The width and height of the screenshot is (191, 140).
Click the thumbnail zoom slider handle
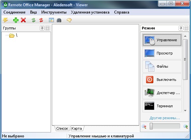[x=151, y=126]
